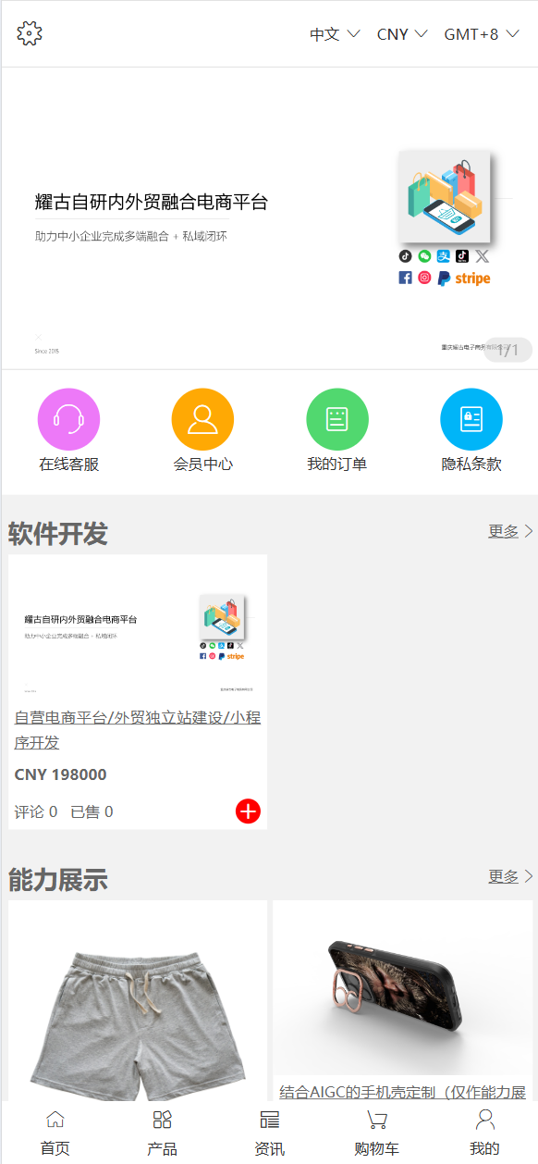Open the orange member center icon
Image resolution: width=538 pixels, height=1164 pixels.
coord(202,420)
